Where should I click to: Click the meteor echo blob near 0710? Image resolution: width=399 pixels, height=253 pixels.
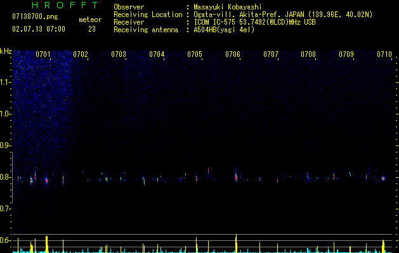[x=383, y=178]
